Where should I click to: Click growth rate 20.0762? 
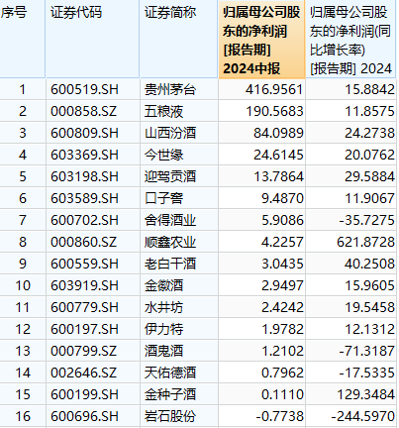pyautogui.click(x=369, y=155)
